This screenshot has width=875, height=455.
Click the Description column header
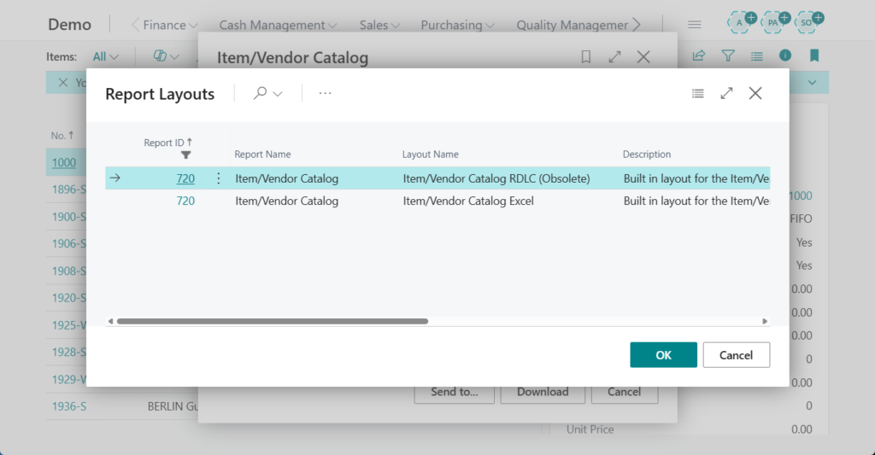point(647,155)
